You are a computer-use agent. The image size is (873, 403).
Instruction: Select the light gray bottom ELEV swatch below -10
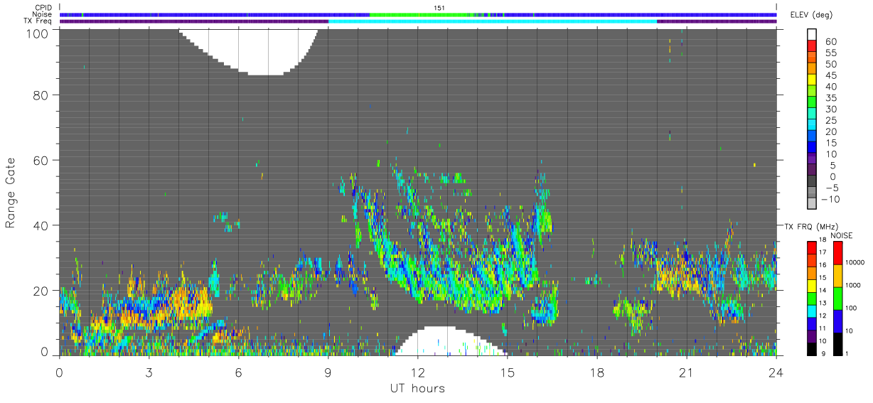[x=813, y=205]
